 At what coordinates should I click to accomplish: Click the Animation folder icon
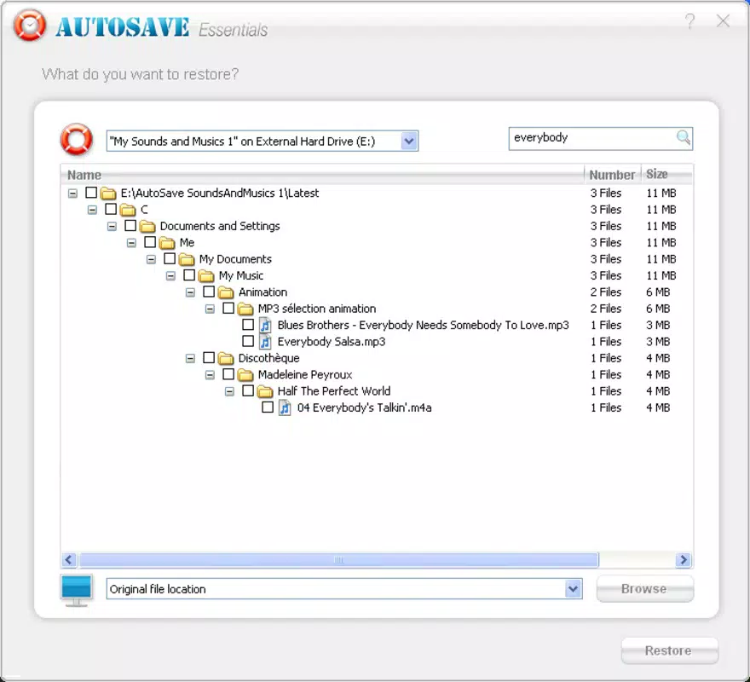tap(226, 292)
